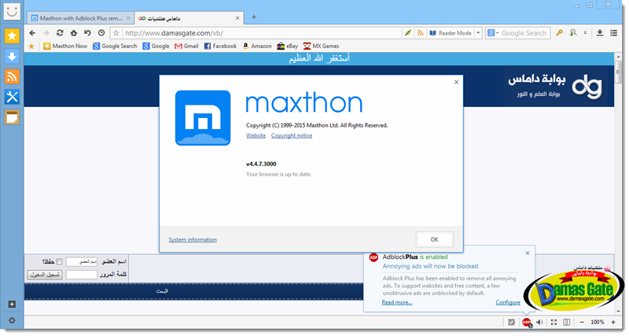Open Maxthon Now bookmark
The image size is (629, 336).
(x=65, y=46)
